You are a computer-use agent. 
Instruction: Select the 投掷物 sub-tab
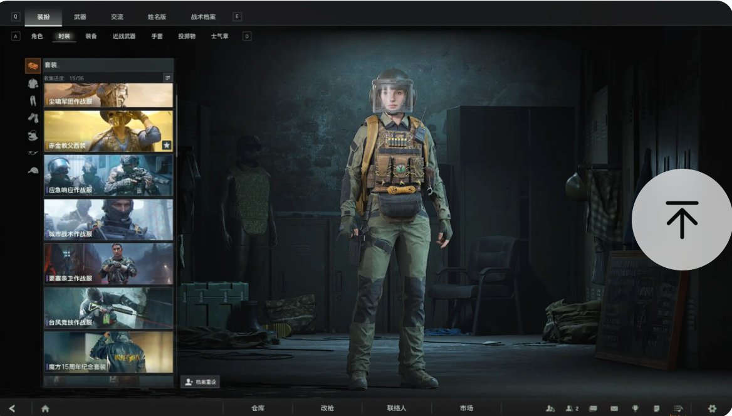click(x=187, y=36)
